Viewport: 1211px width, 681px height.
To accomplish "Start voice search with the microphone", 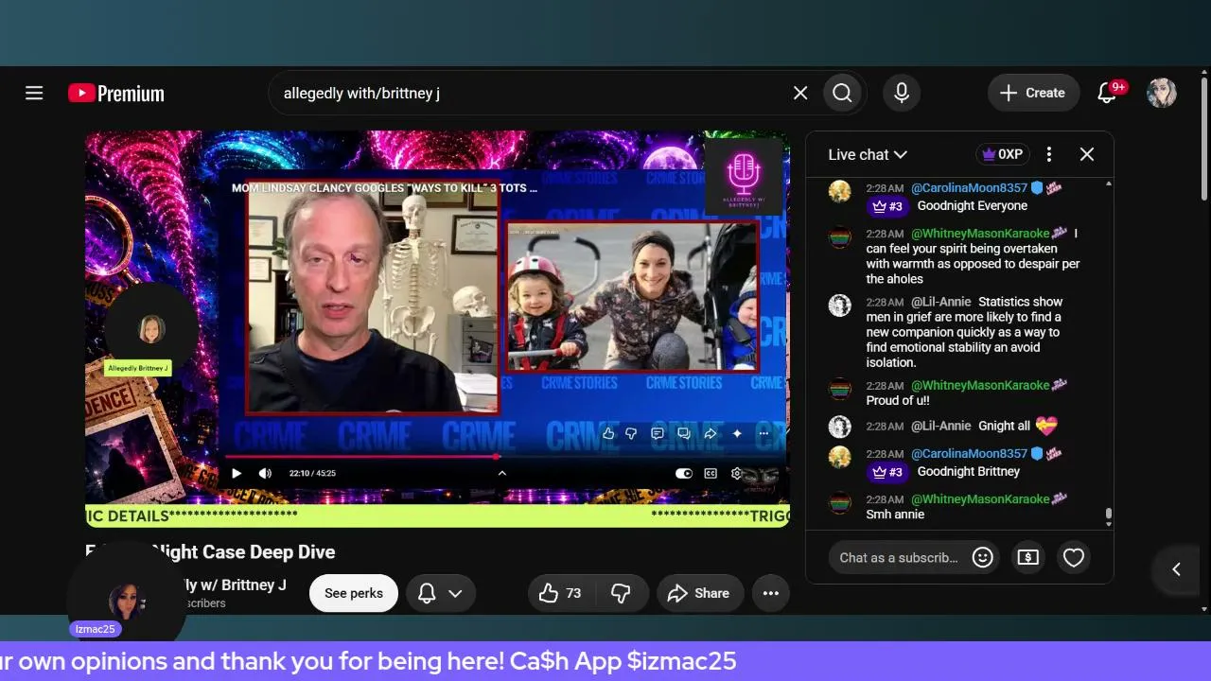I will tap(902, 93).
